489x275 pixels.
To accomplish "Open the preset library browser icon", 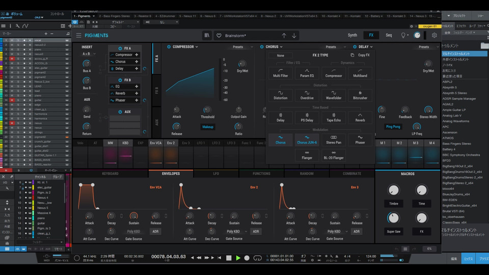I will click(x=207, y=36).
